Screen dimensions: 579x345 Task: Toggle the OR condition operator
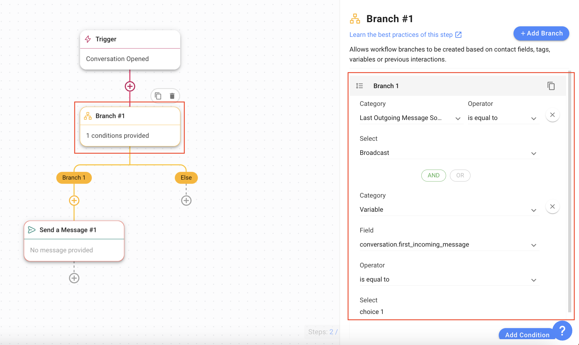(460, 175)
